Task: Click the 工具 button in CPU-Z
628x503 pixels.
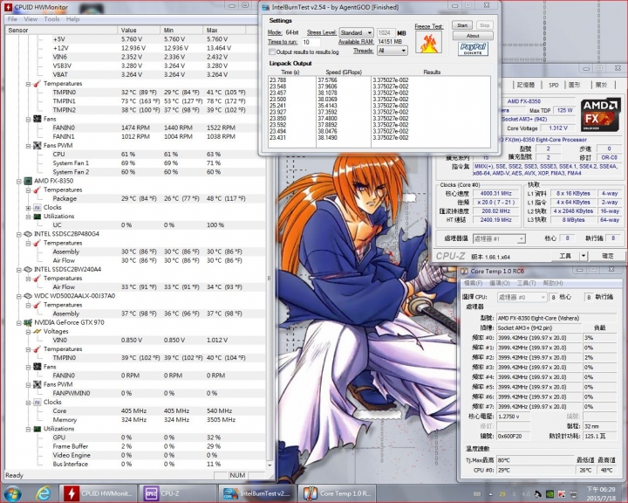Action: pyautogui.click(x=564, y=256)
